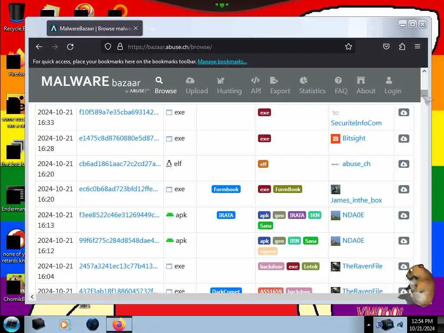This screenshot has width=444, height=333.
Task: Click the purple IRATA tag
Action: 297,215
